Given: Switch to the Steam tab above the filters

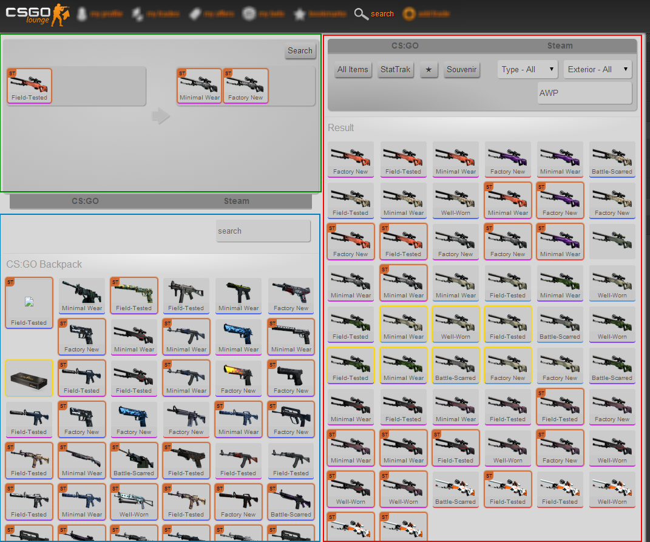Looking at the screenshot, I should point(560,46).
